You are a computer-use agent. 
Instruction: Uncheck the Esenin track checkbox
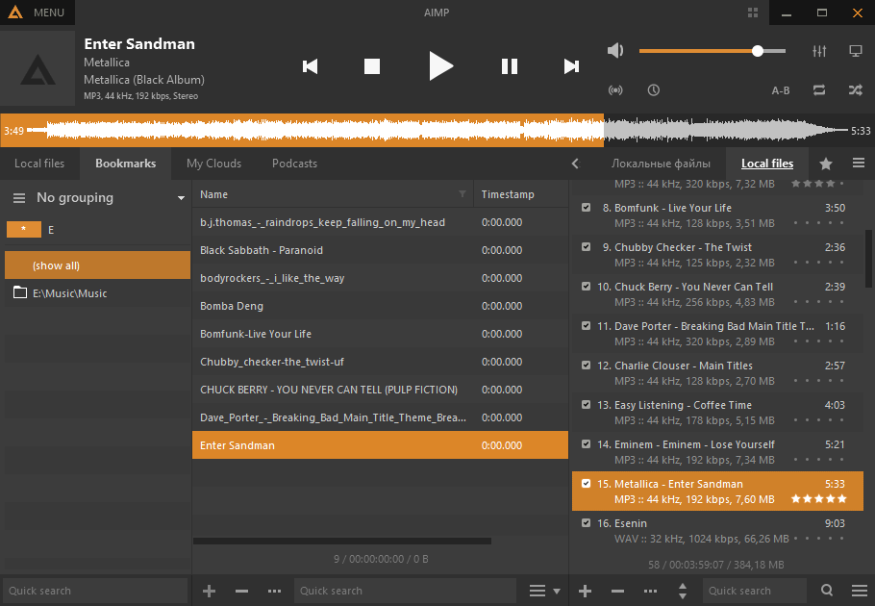pos(586,523)
